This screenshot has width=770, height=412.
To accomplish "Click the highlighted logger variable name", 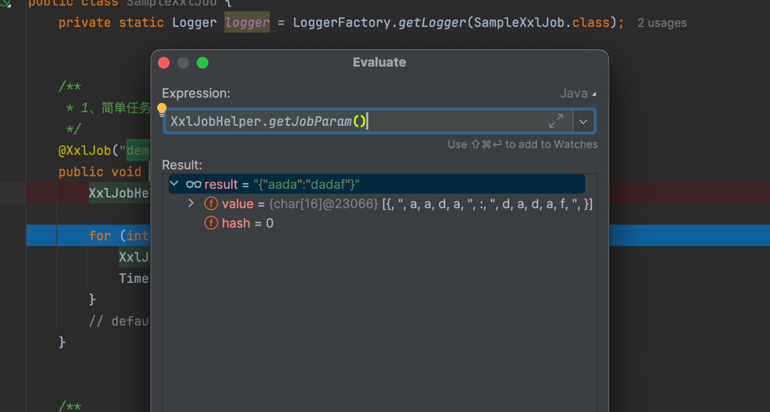I will [247, 23].
